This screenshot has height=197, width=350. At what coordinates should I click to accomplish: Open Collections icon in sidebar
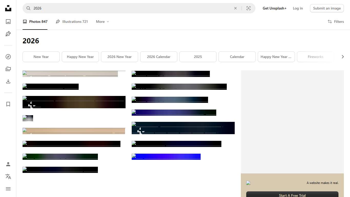coord(8,69)
